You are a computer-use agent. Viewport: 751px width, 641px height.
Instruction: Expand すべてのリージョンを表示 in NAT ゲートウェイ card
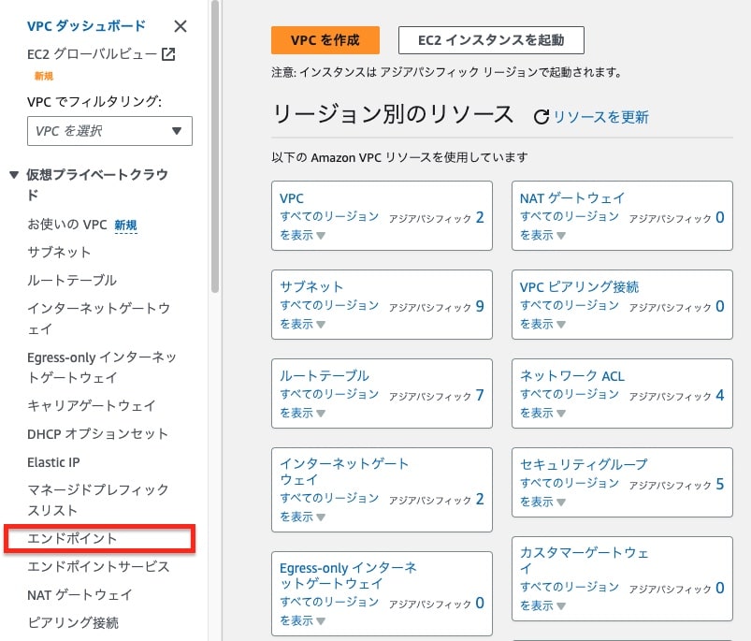(x=570, y=226)
